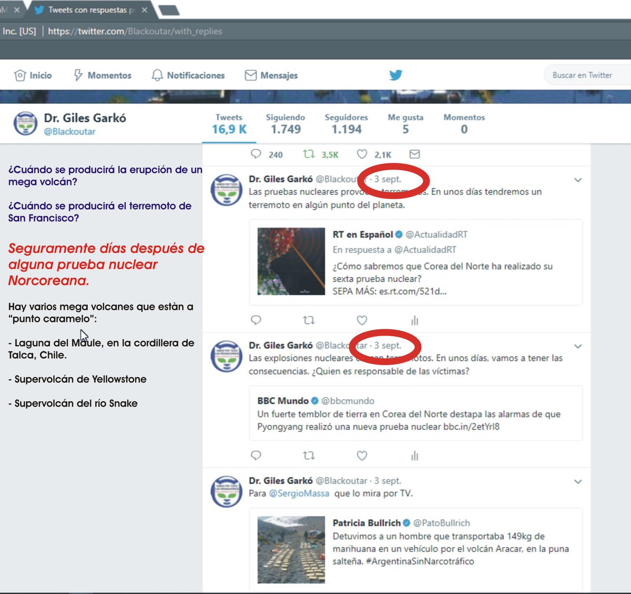The width and height of the screenshot is (631, 594).
Task: Like the 'Las explosiones nucleares' tweet
Action: tap(362, 455)
